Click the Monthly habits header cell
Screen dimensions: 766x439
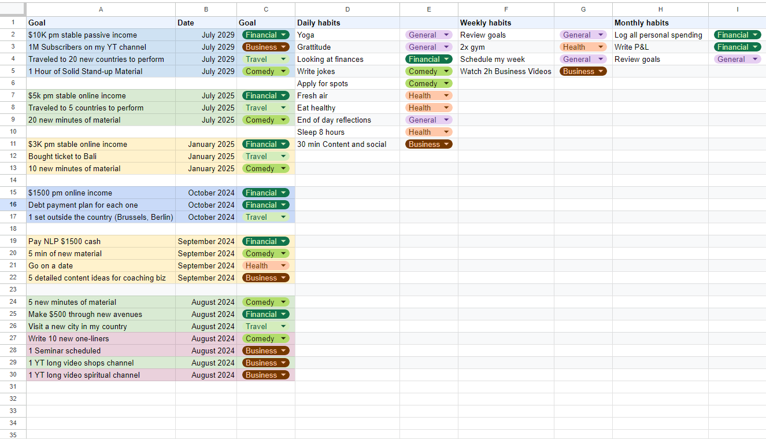pos(660,23)
